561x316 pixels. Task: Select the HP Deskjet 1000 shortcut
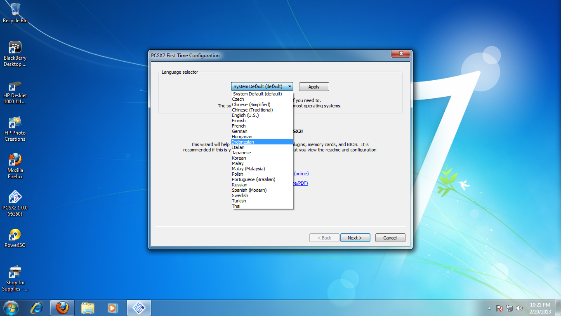[15, 92]
